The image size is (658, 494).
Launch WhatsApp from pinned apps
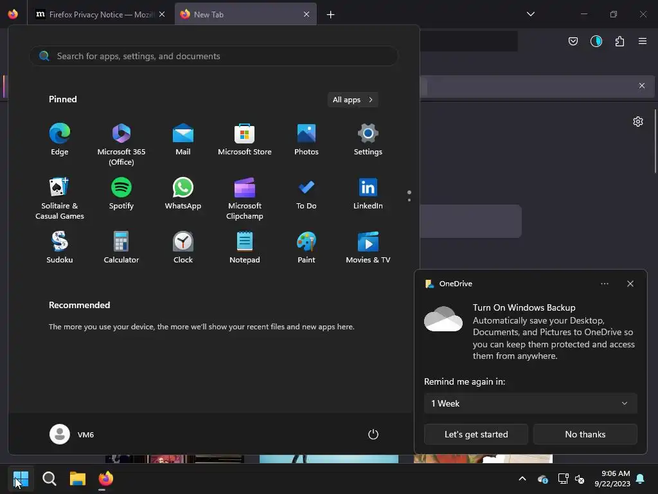[x=183, y=194]
